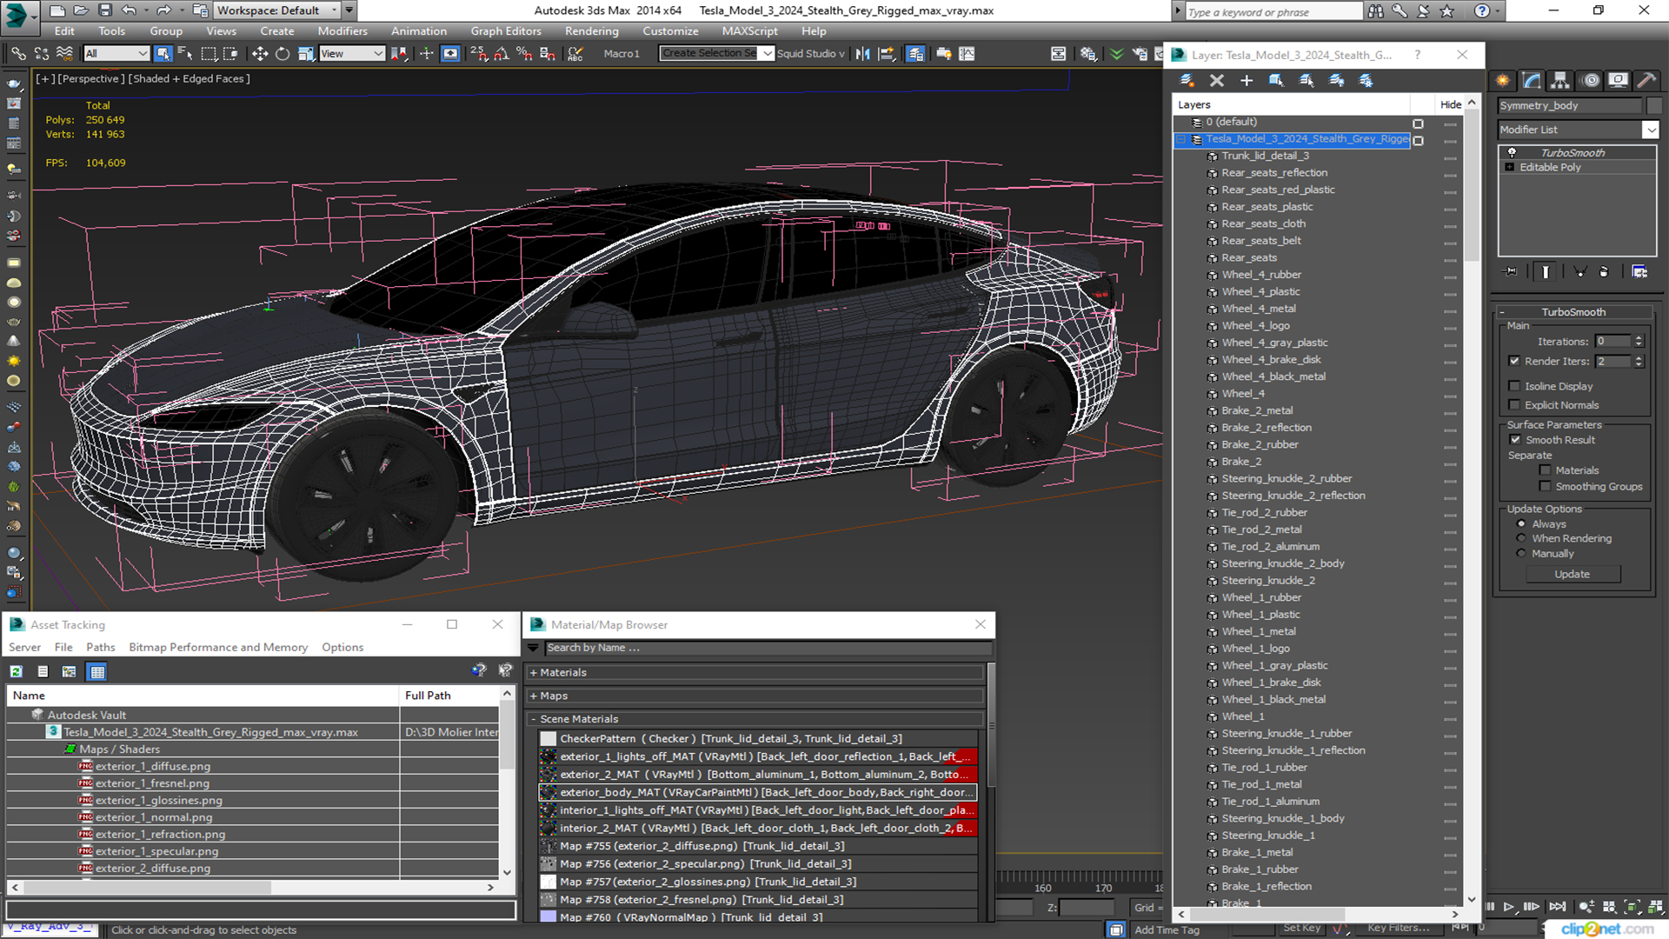Enable Render Iters checkbox
1669x939 pixels.
(x=1514, y=361)
